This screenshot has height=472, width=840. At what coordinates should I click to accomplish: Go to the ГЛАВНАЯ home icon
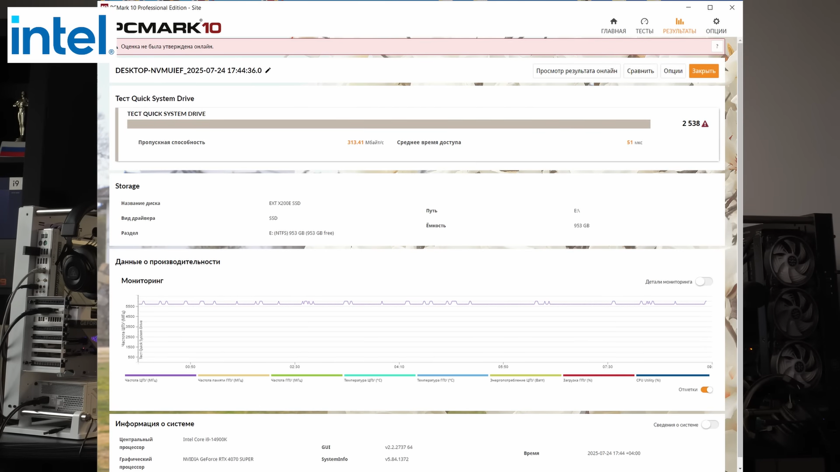pyautogui.click(x=613, y=22)
